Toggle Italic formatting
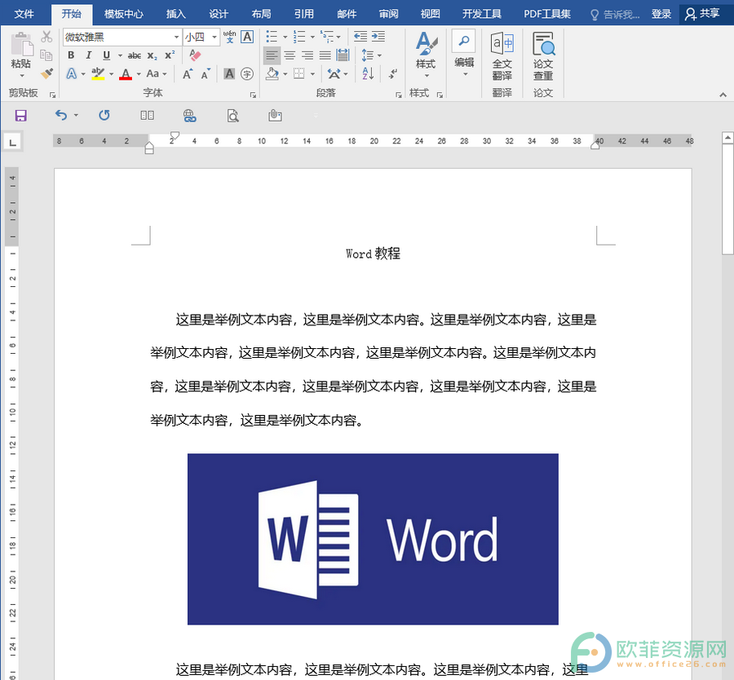Image resolution: width=734 pixels, height=680 pixels. click(x=88, y=55)
